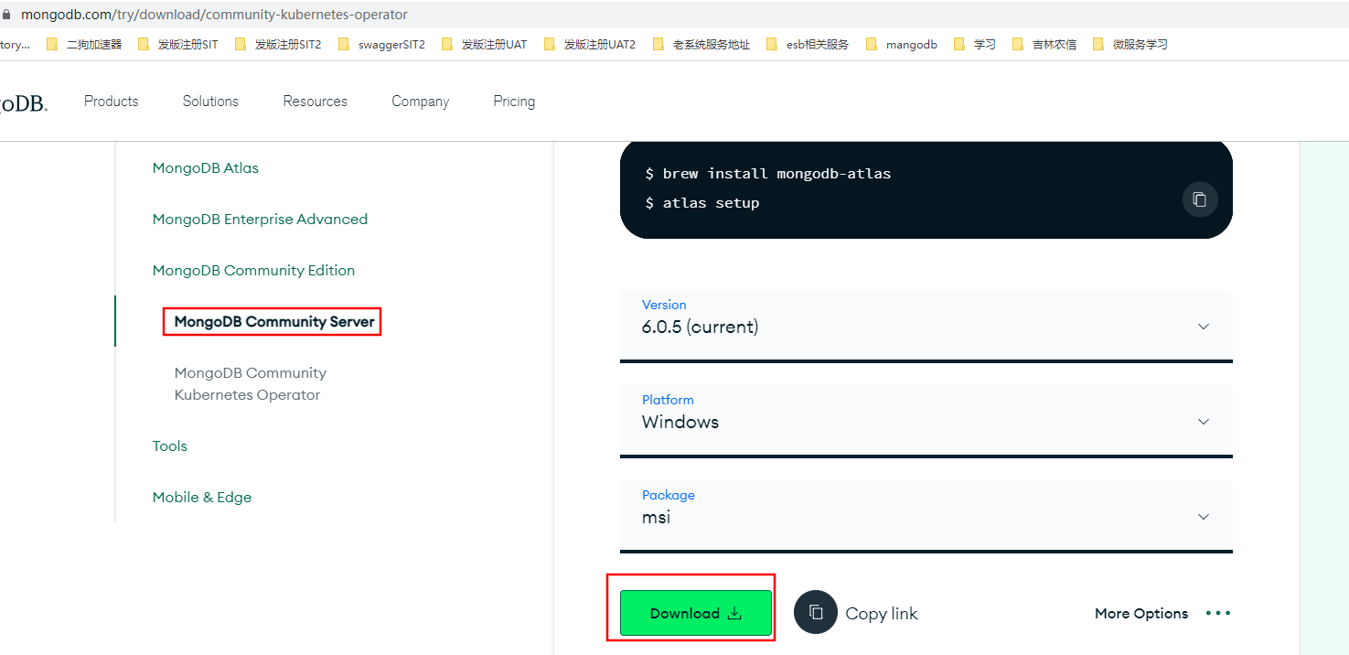Image resolution: width=1349 pixels, height=655 pixels.
Task: Expand the Package msi dropdown
Action: (x=926, y=516)
